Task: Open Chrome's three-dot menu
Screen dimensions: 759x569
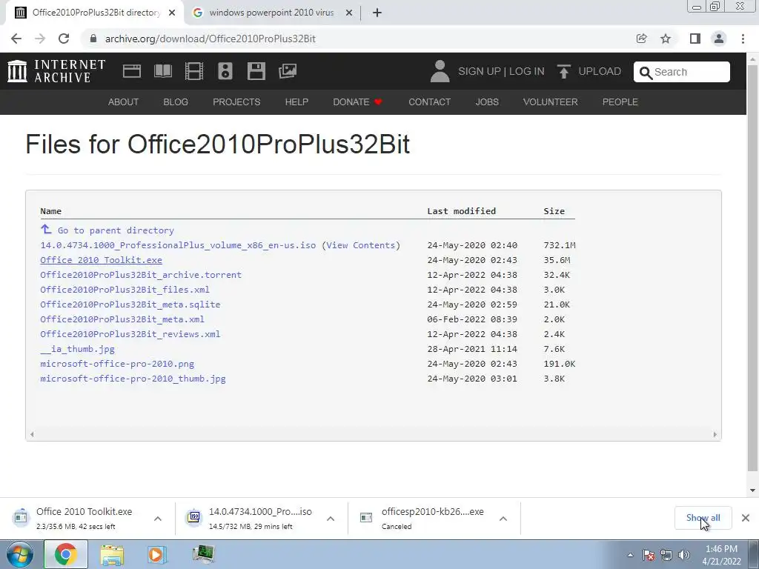Action: click(743, 39)
